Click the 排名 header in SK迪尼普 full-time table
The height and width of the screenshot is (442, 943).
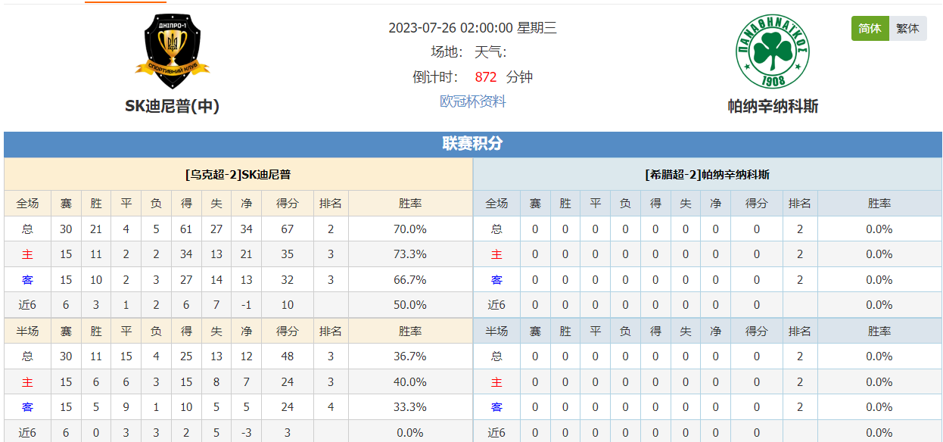[x=331, y=204]
